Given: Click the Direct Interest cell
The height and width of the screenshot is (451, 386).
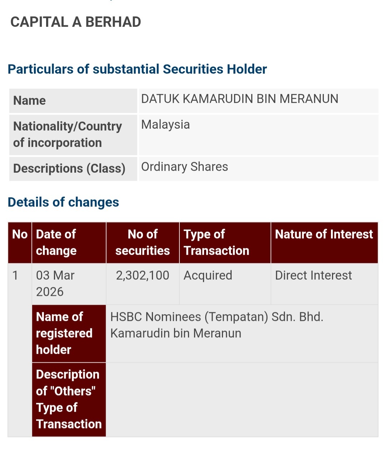Looking at the screenshot, I should tap(313, 275).
